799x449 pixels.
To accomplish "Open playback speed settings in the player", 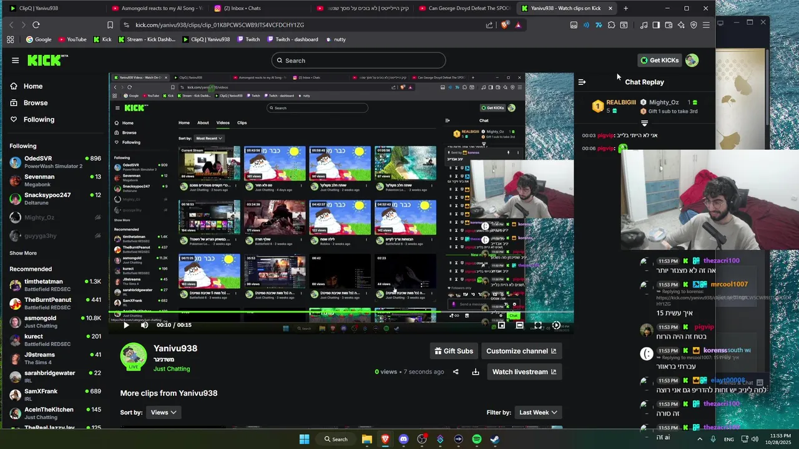I will (x=556, y=325).
